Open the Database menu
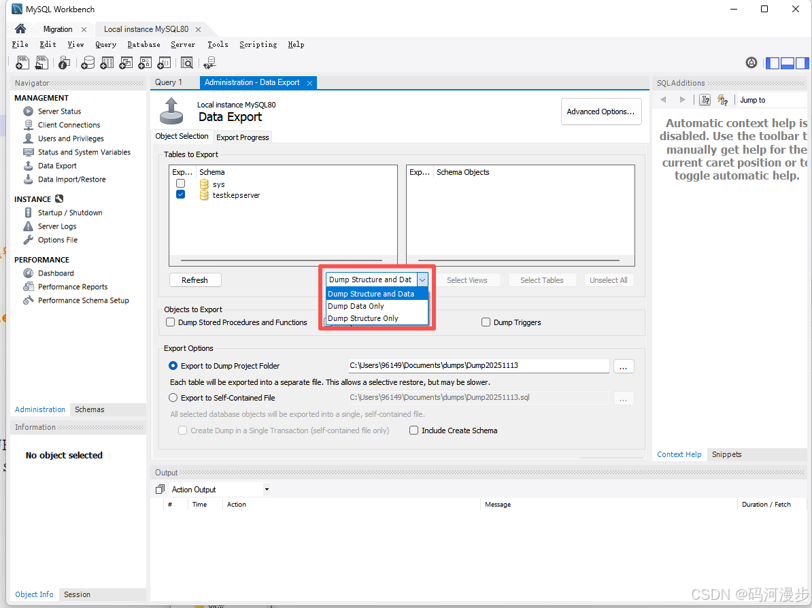Screen dimensions: 812x608 pyautogui.click(x=144, y=44)
